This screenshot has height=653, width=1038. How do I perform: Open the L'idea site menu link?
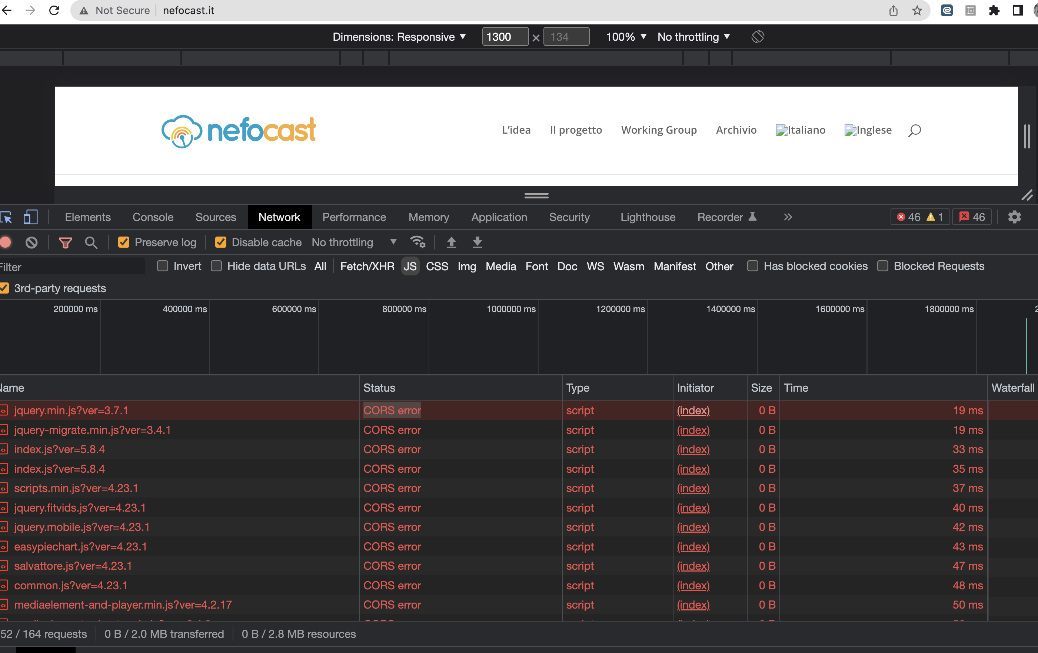point(516,130)
